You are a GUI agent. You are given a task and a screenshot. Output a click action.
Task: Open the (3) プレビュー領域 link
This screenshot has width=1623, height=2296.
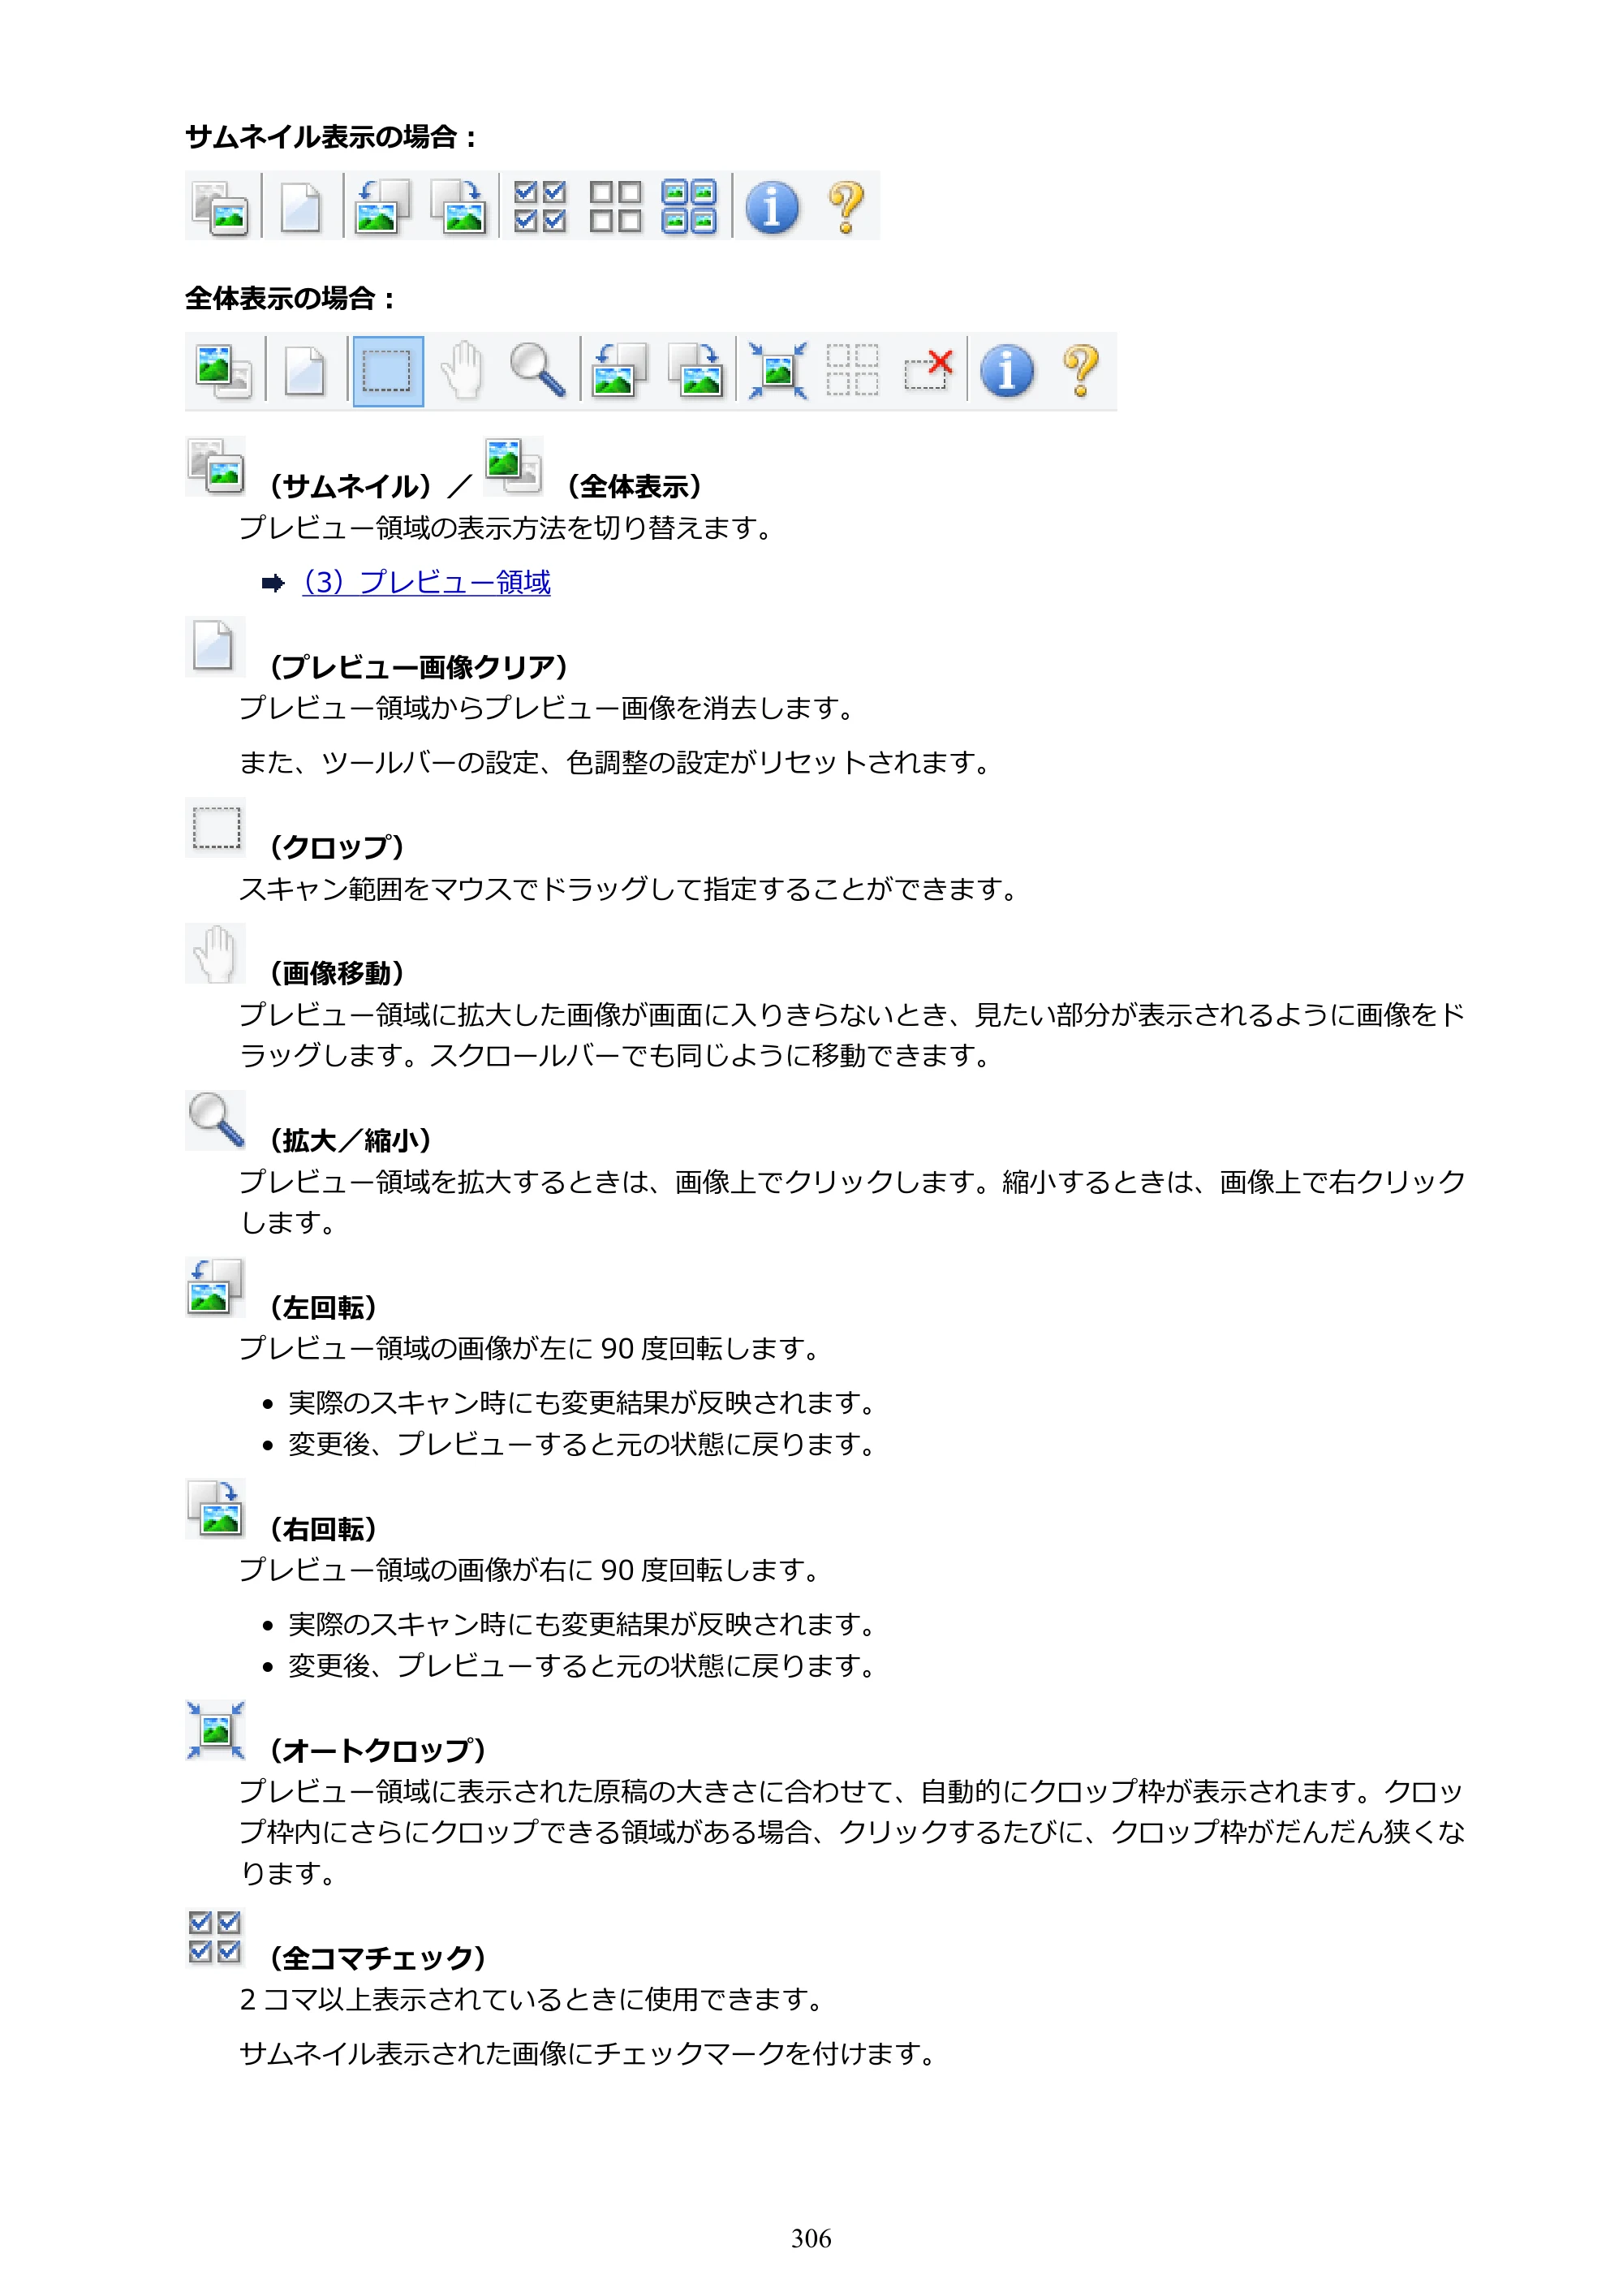pyautogui.click(x=427, y=582)
